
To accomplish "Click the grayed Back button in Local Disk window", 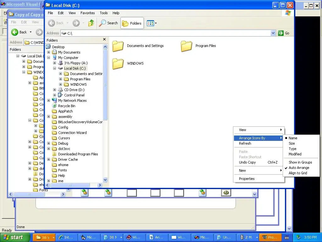I will pos(56,23).
